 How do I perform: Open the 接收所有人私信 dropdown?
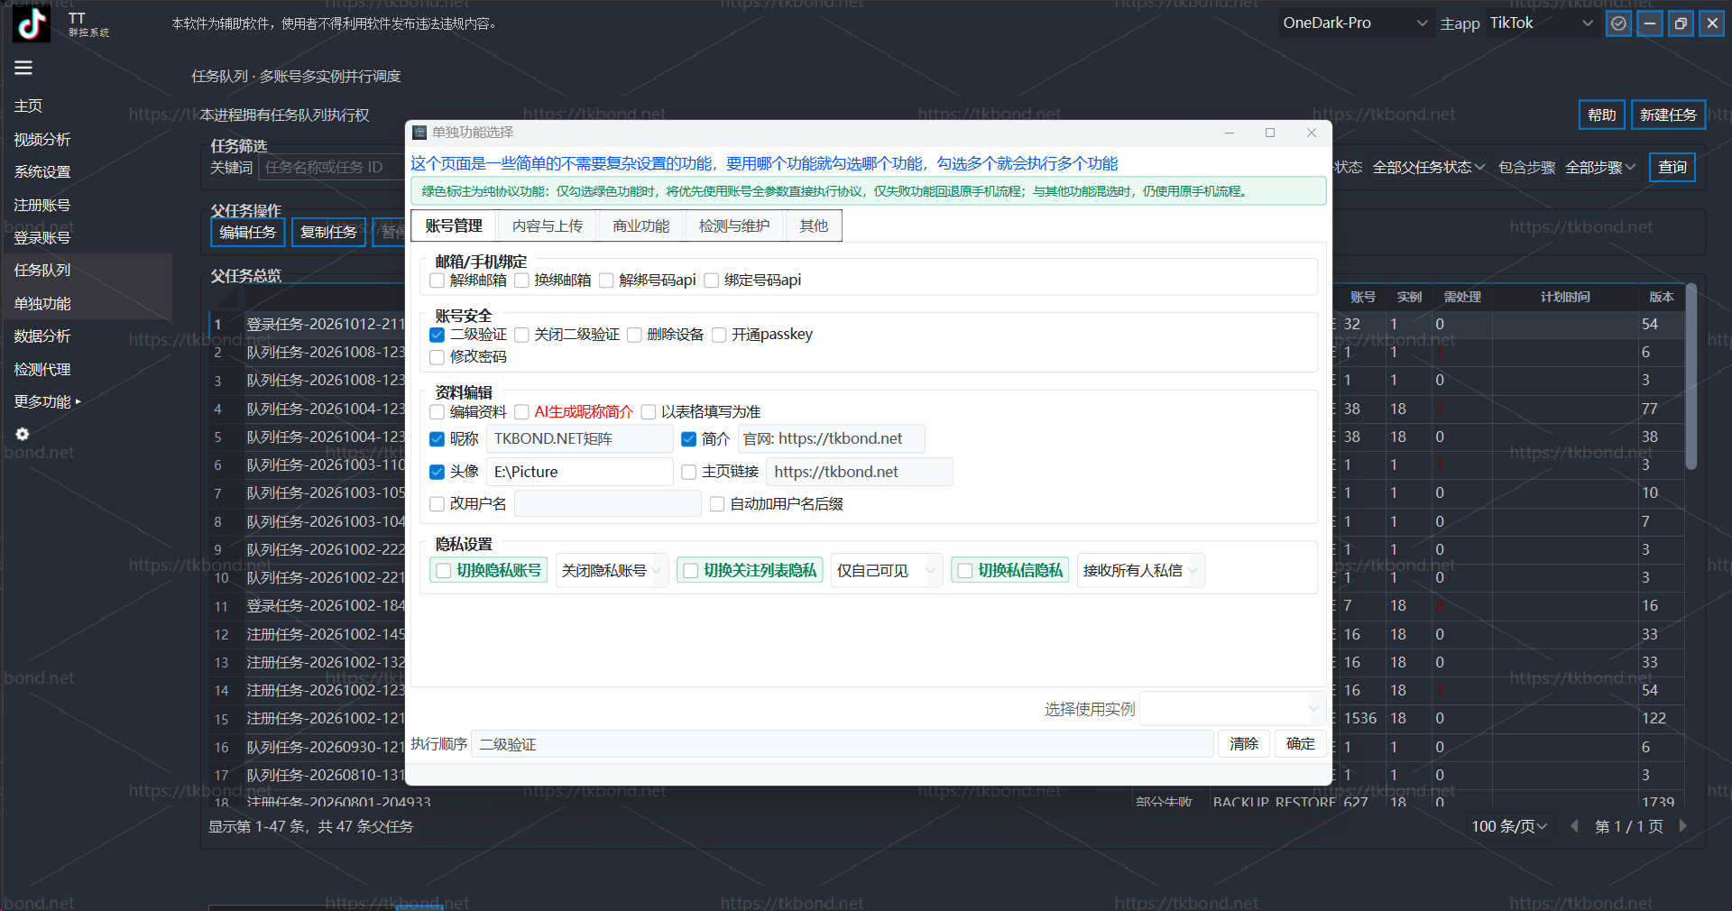pos(1141,571)
